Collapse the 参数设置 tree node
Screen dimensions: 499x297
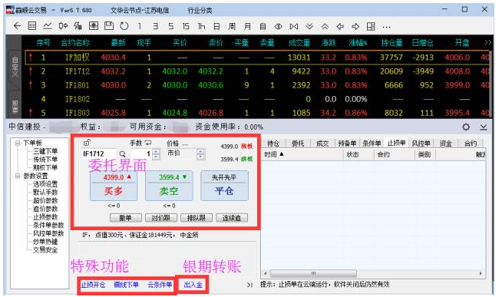coord(18,176)
